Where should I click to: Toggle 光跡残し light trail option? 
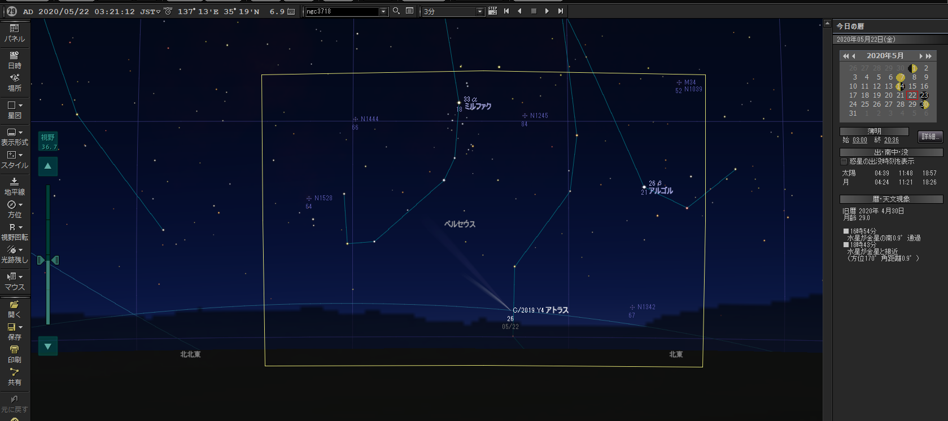tap(14, 255)
